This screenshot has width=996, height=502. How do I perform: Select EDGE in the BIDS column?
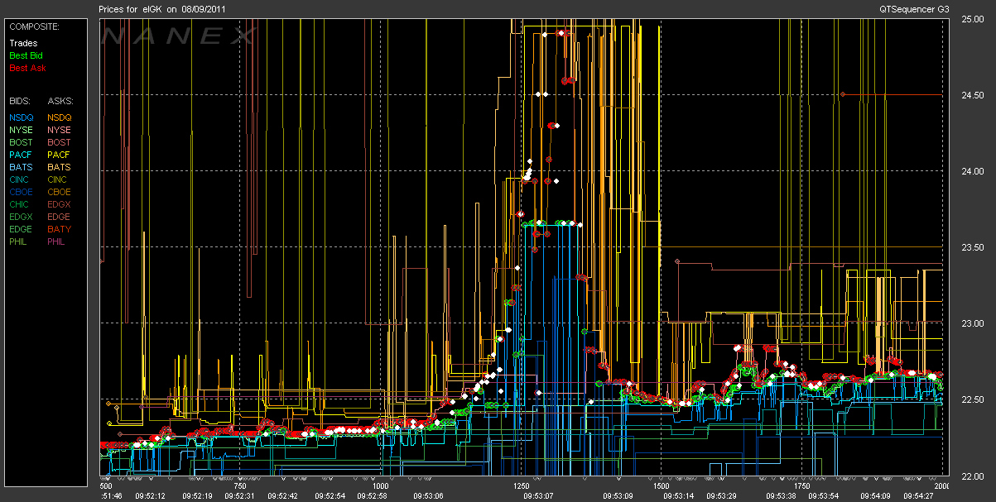click(22, 229)
